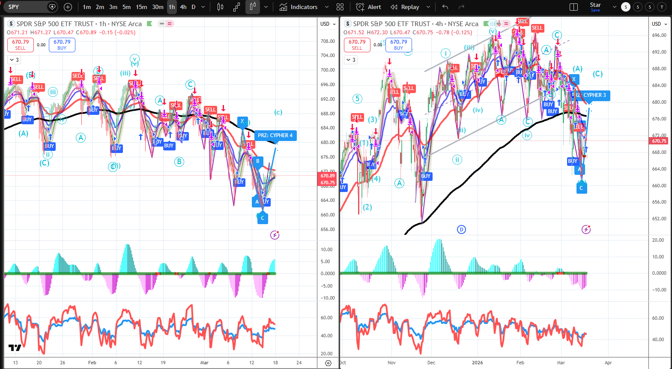672x369 pixels.
Task: Click the X pattern point marker on the 1h chart
Action: [242, 121]
